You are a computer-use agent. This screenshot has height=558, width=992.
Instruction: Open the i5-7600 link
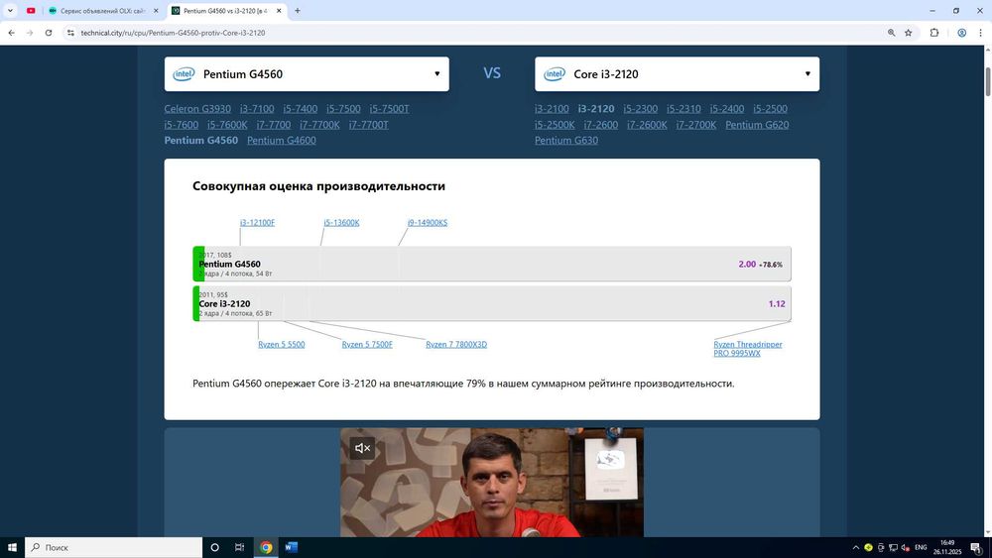click(x=181, y=125)
